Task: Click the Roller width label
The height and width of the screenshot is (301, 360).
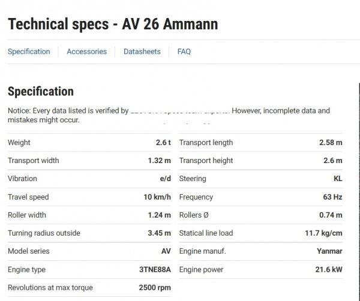Action: point(27,215)
